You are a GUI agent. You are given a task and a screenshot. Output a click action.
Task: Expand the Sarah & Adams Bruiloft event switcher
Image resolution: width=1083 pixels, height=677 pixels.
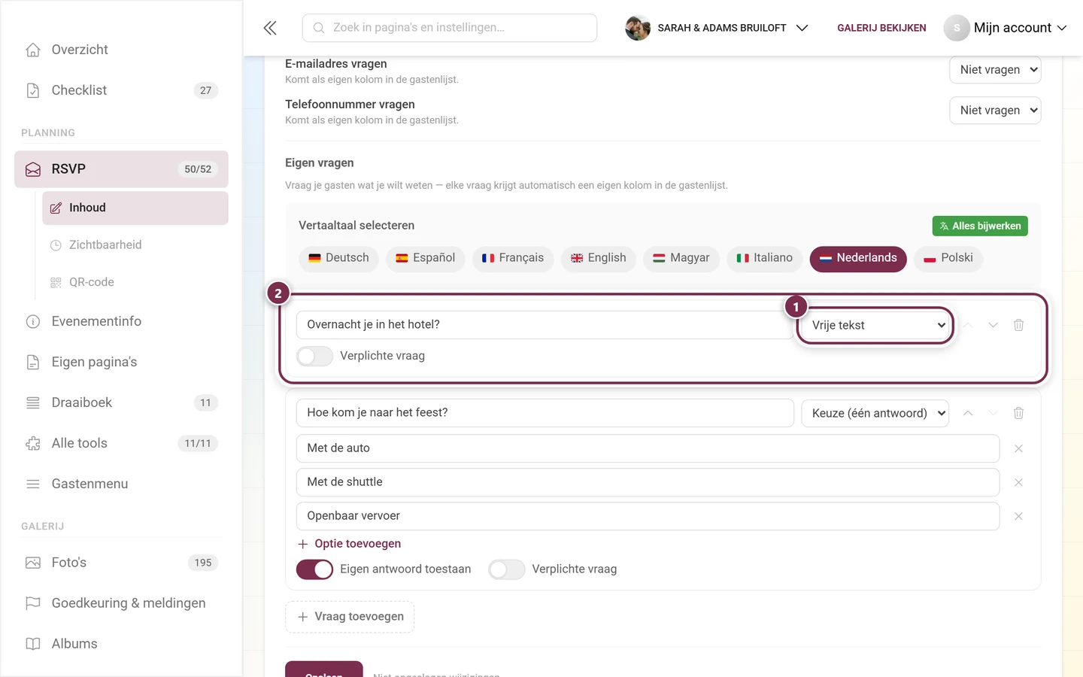pos(717,28)
